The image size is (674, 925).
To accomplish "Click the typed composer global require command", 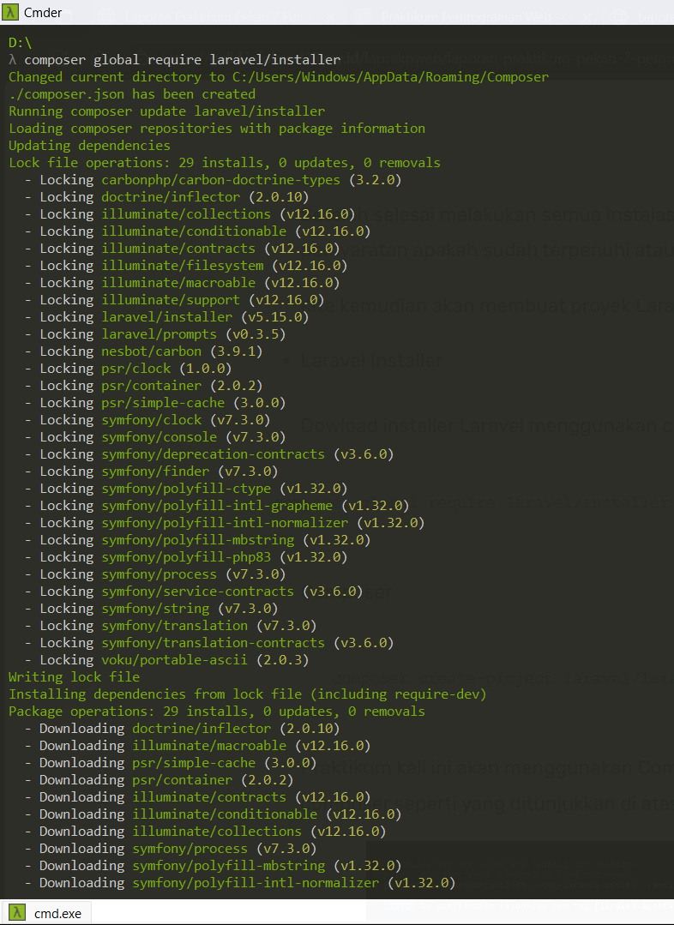I will pos(182,60).
